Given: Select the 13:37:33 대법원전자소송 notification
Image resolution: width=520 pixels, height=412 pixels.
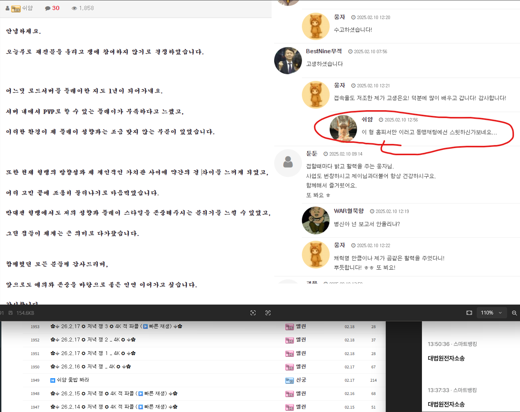Looking at the screenshot, I should tap(446, 404).
